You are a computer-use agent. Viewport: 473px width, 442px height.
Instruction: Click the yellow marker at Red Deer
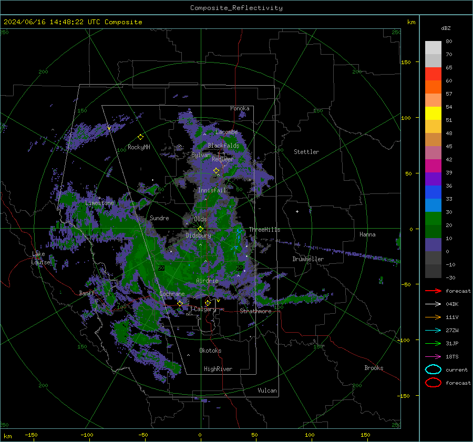216,171
